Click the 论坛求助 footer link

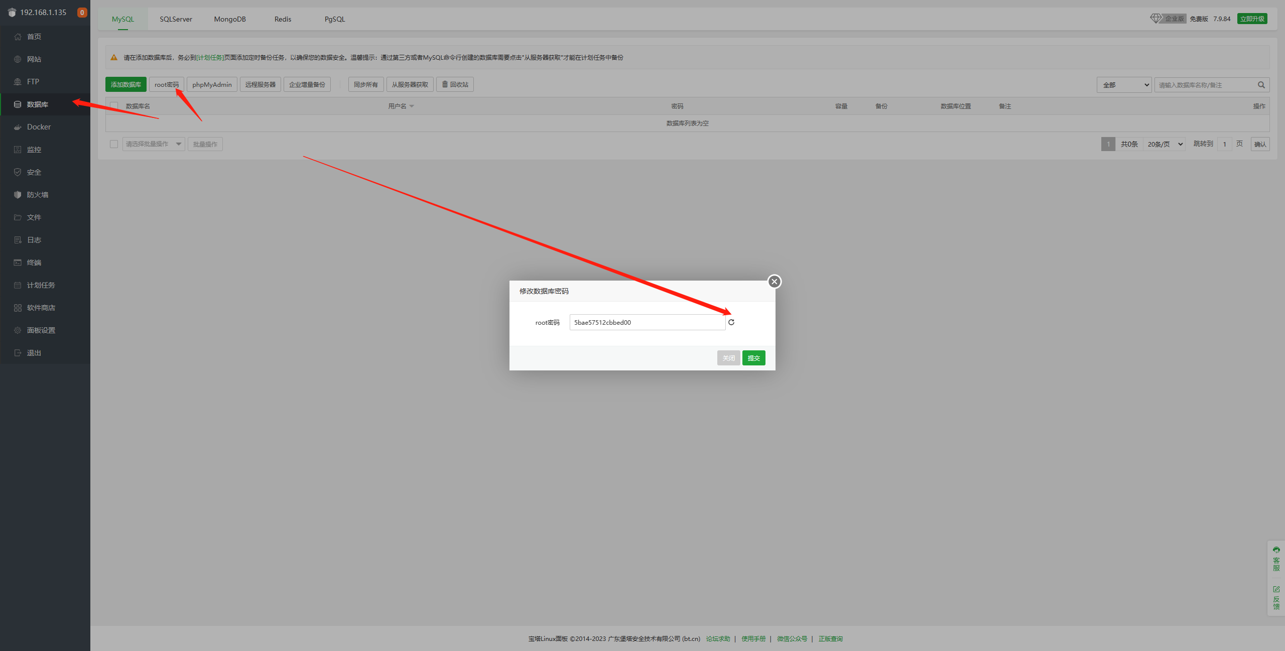pyautogui.click(x=718, y=638)
